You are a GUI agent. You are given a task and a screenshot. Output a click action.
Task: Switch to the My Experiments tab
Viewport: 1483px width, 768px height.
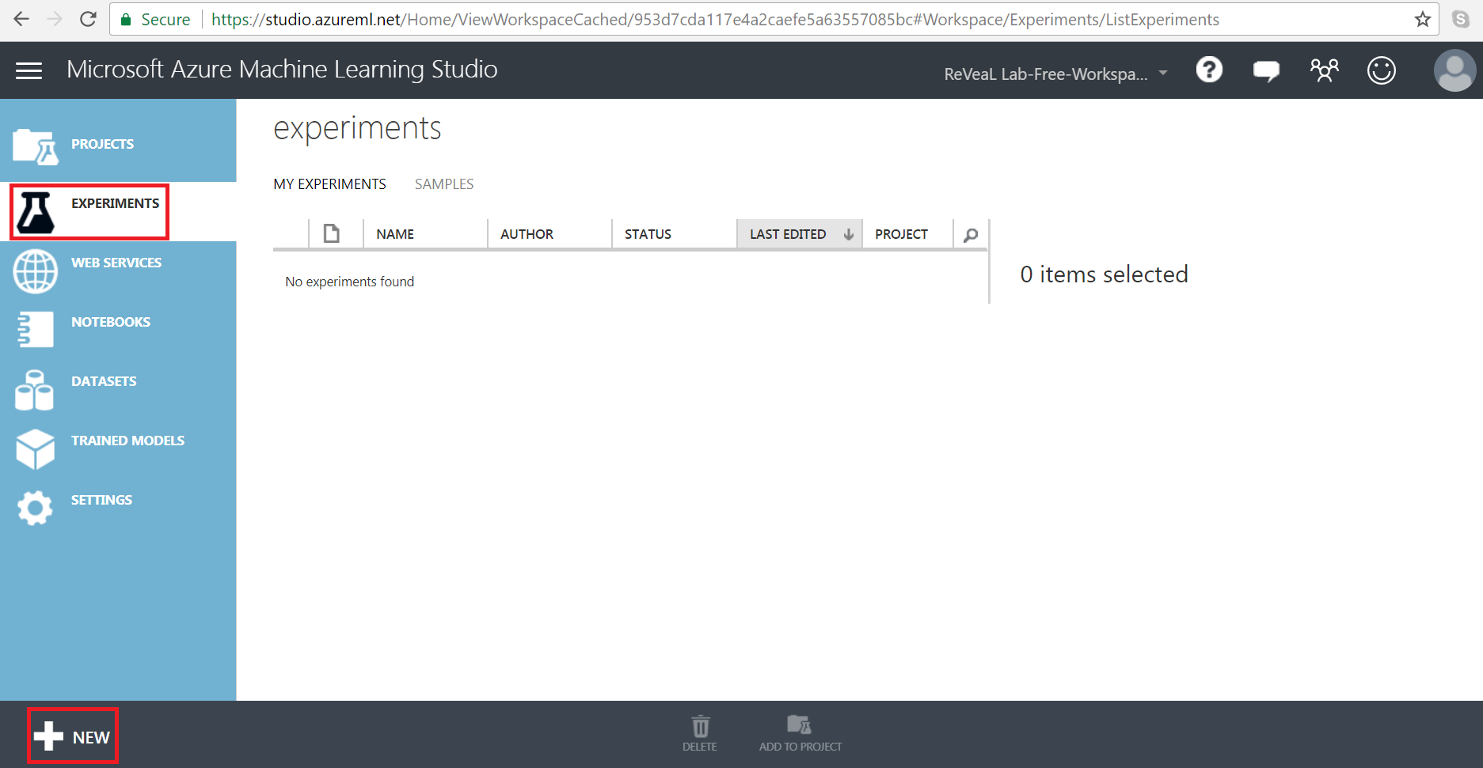[x=329, y=183]
